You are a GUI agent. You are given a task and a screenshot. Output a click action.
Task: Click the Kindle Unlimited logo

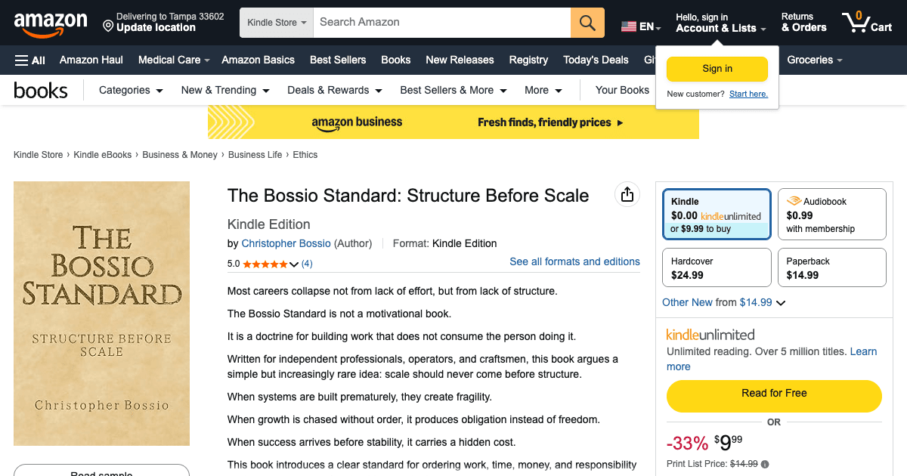coord(710,333)
